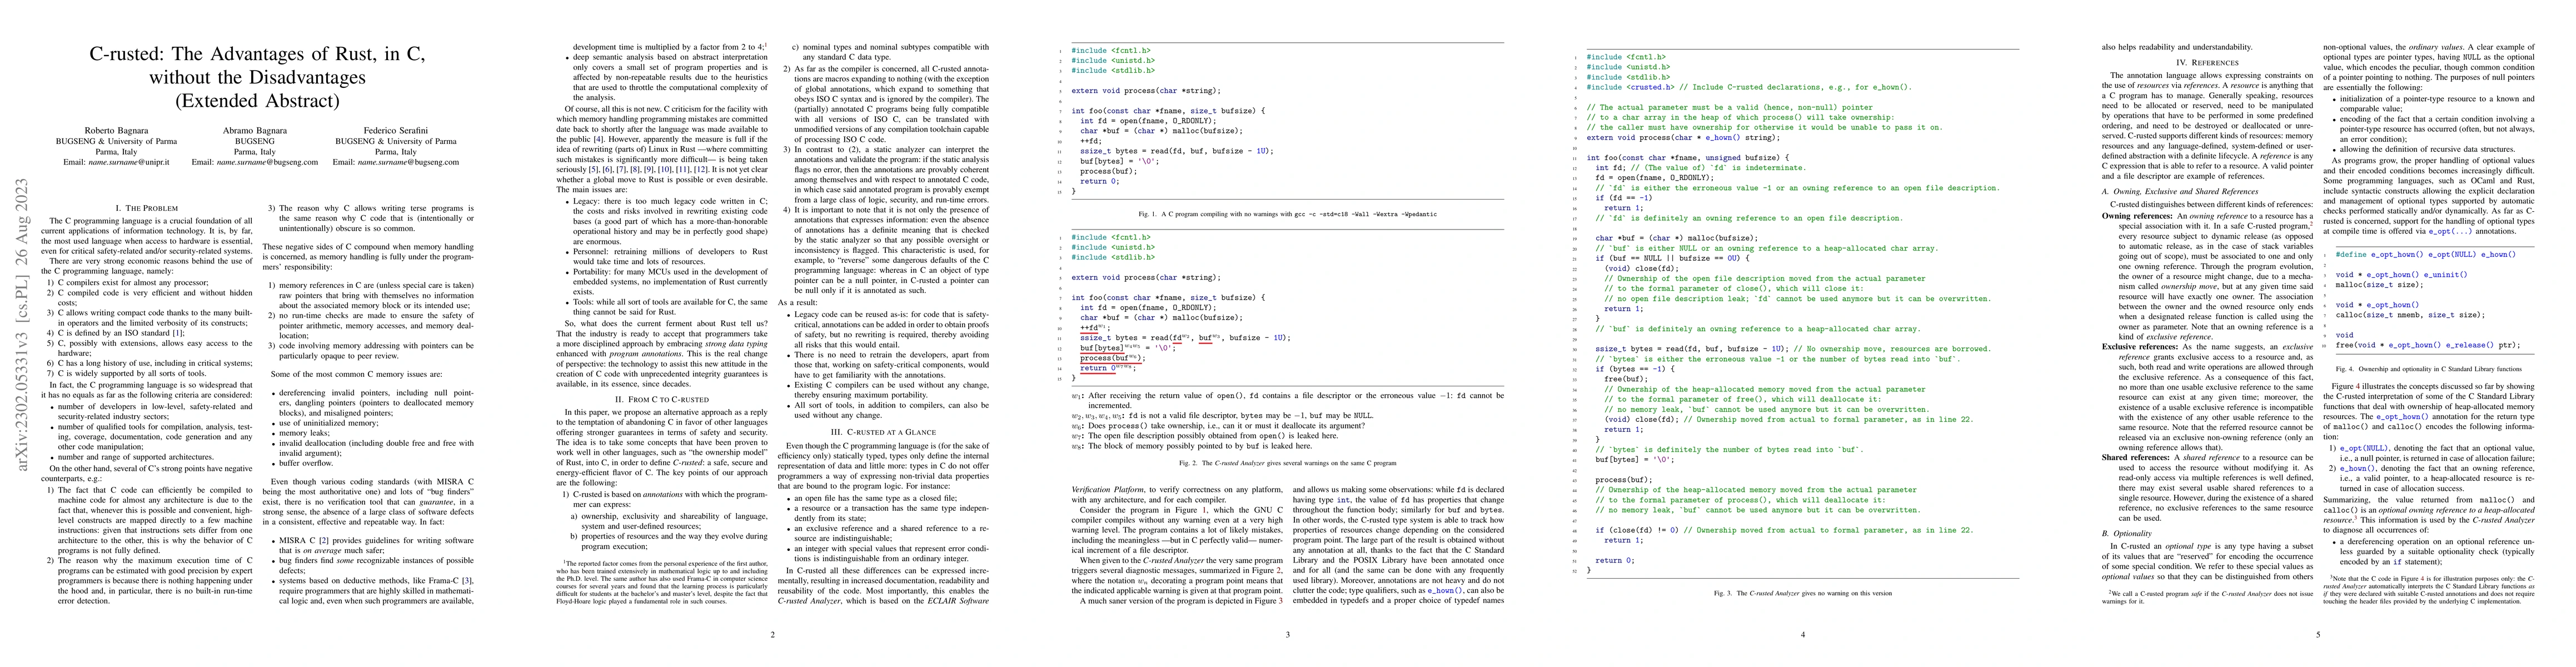This screenshot has width=2576, height=667.
Task: Click the bold 'Owning references:' term
Action: click(x=2138, y=215)
